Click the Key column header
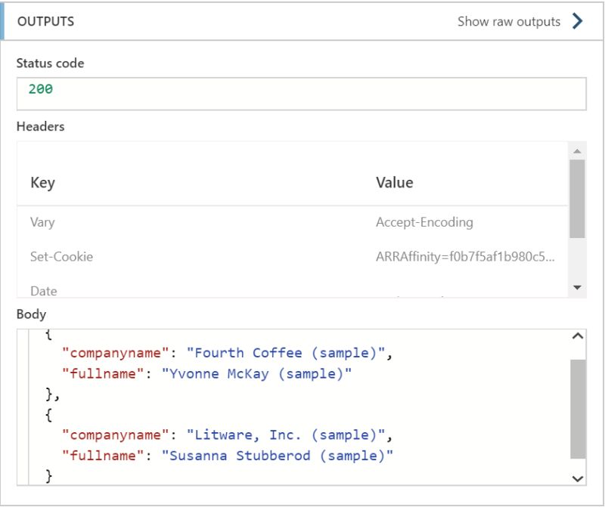The image size is (605, 507). [x=42, y=182]
